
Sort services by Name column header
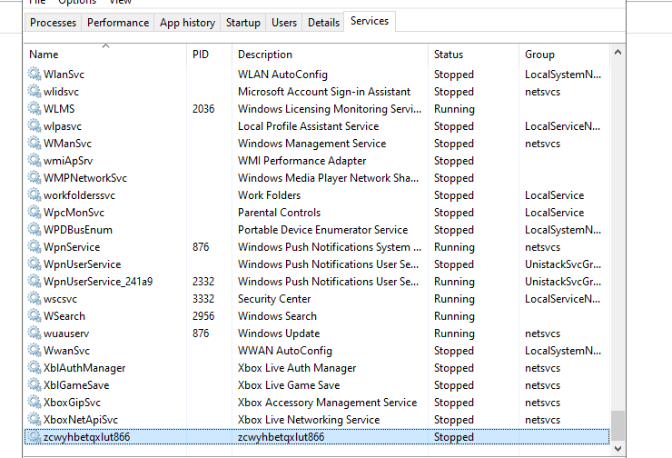(44, 55)
